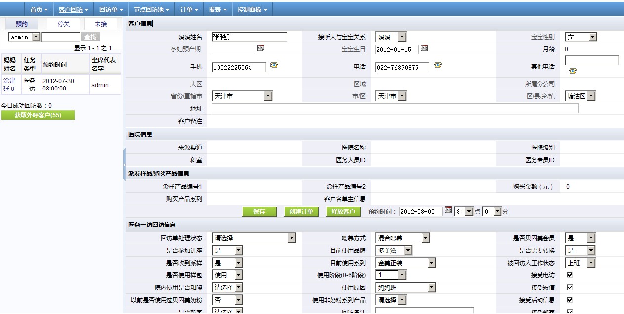This screenshot has width=624, height=314.
Task: Switch to the 停关 tab
Action: (64, 24)
